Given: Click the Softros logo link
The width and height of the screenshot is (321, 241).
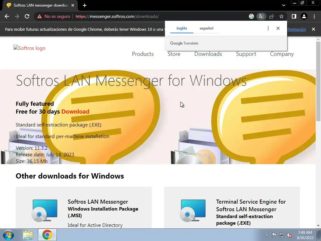Looking at the screenshot, I should (29, 48).
